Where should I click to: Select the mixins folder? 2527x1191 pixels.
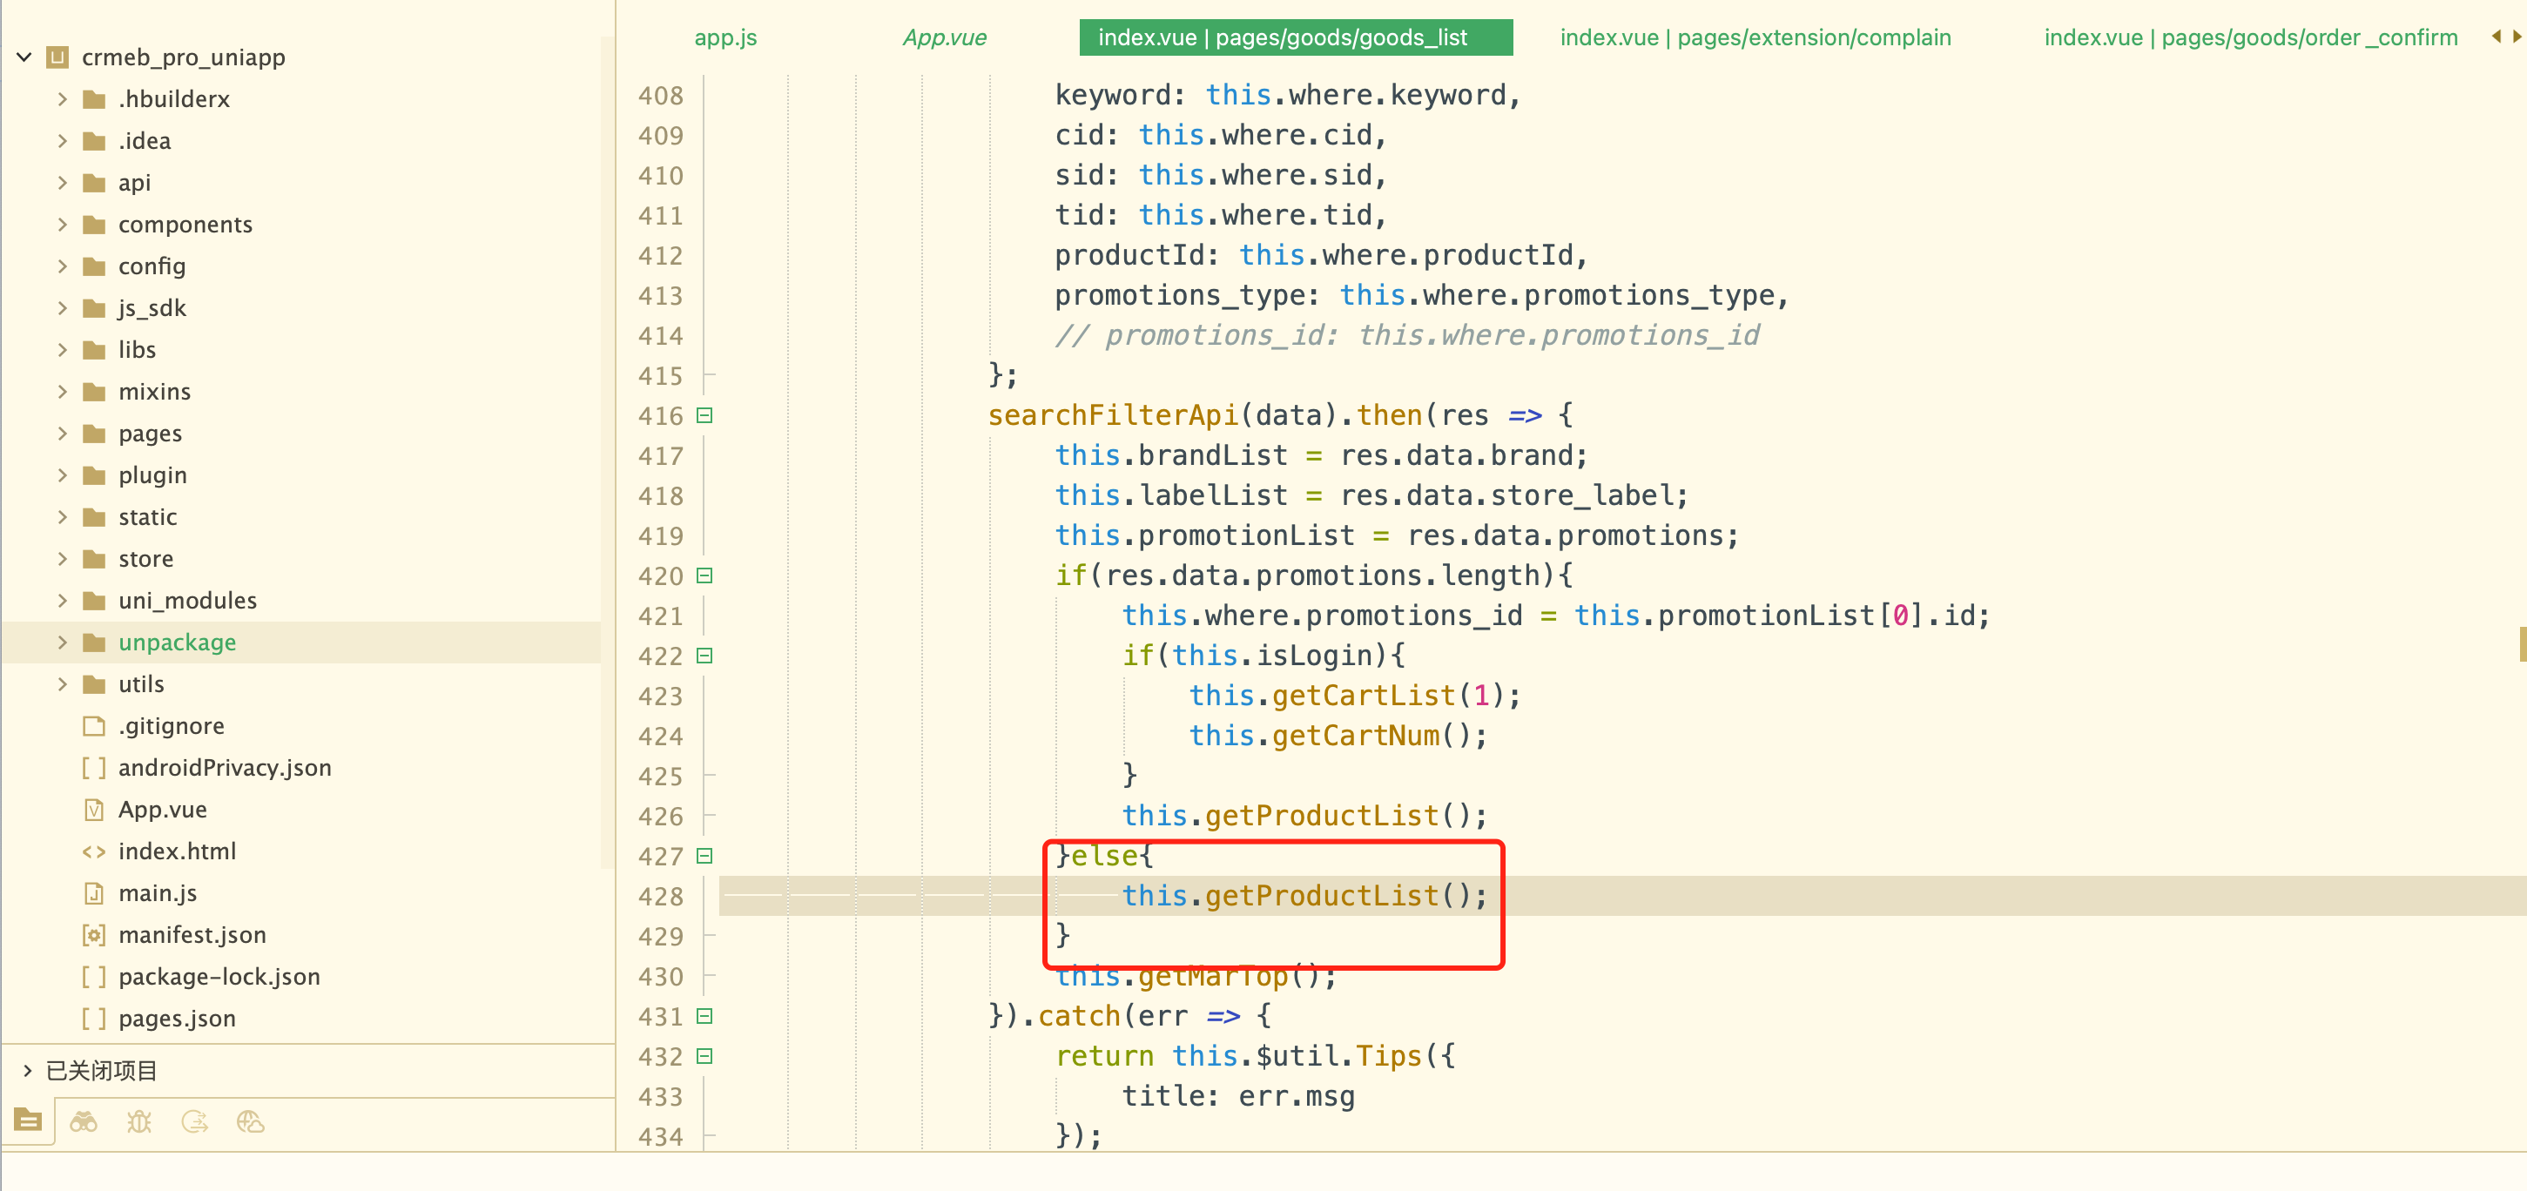click(x=155, y=392)
